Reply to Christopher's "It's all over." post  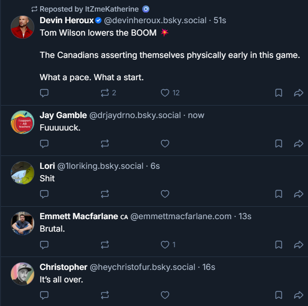(x=44, y=295)
